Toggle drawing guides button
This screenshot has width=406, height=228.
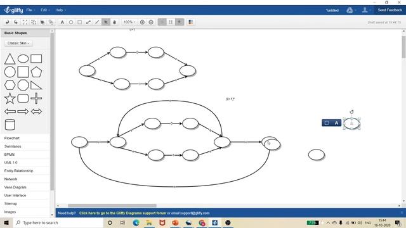(180, 22)
